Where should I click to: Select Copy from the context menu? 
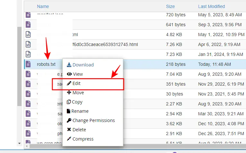(x=75, y=102)
